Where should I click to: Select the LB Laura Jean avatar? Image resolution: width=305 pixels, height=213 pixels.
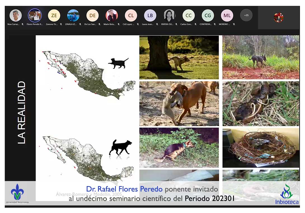coord(150,16)
